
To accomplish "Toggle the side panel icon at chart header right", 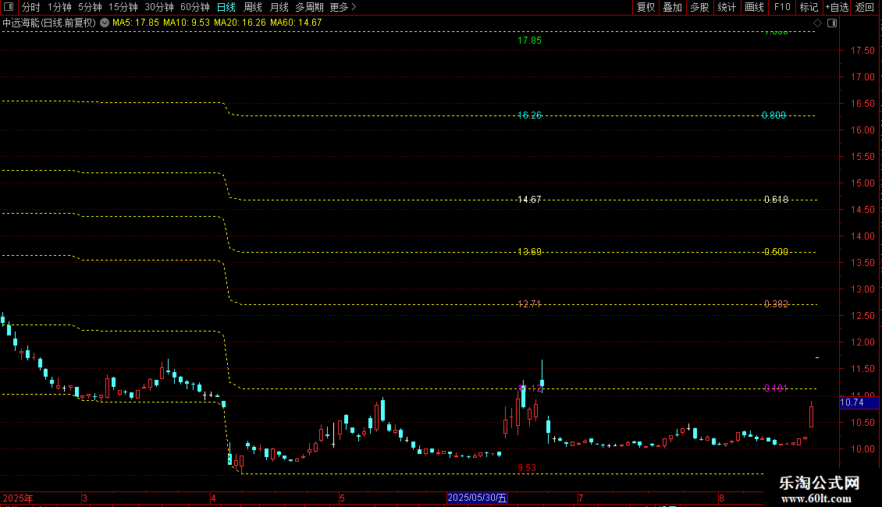I will 832,23.
